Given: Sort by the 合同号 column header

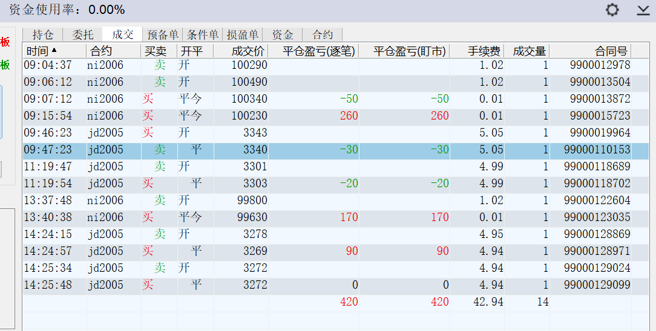Looking at the screenshot, I should click(x=590, y=51).
